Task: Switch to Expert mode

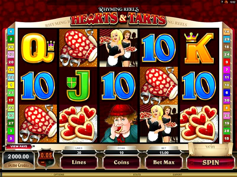Action: pyautogui.click(x=177, y=175)
